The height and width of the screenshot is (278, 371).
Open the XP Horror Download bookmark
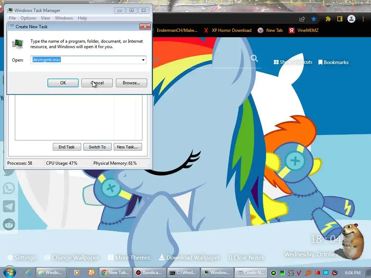click(228, 30)
